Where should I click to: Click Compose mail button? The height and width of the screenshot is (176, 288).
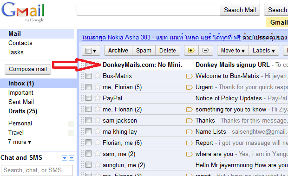tap(28, 69)
